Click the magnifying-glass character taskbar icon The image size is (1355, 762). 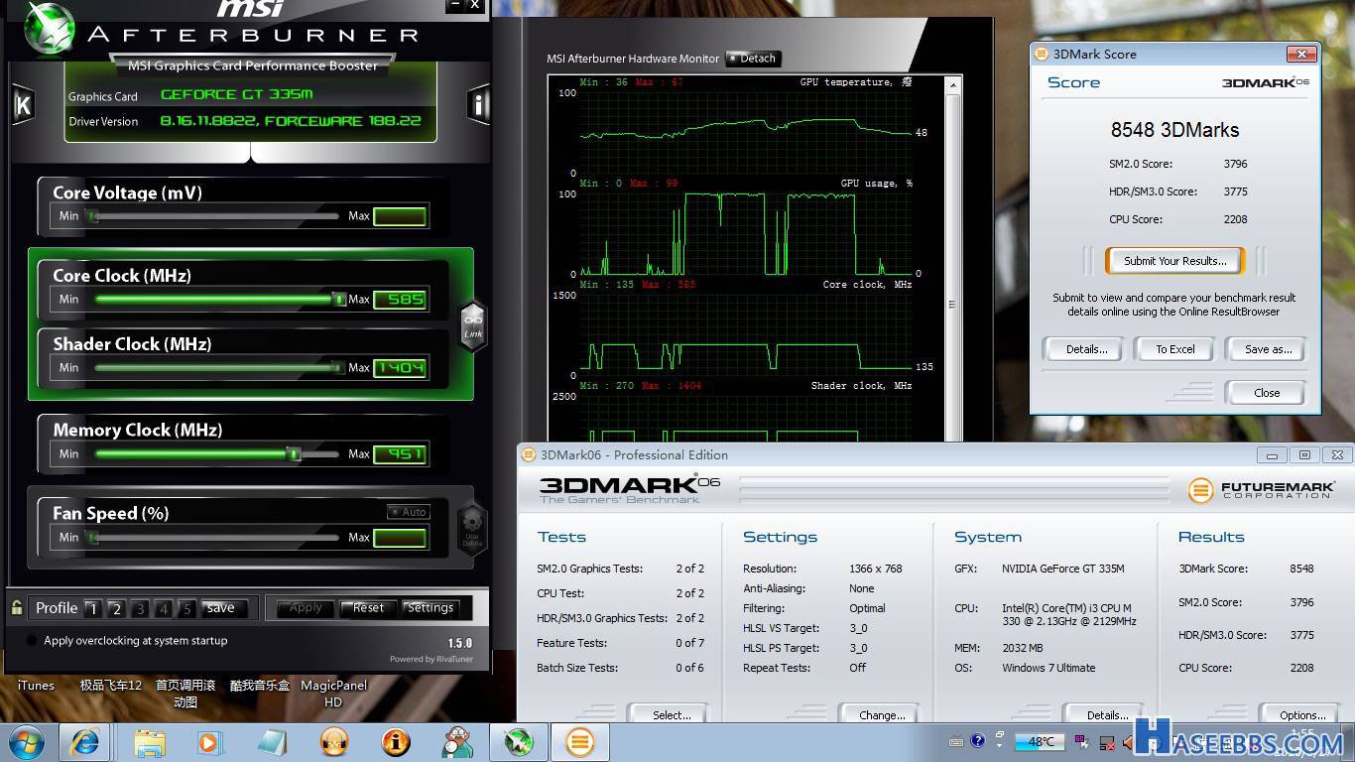[456, 742]
